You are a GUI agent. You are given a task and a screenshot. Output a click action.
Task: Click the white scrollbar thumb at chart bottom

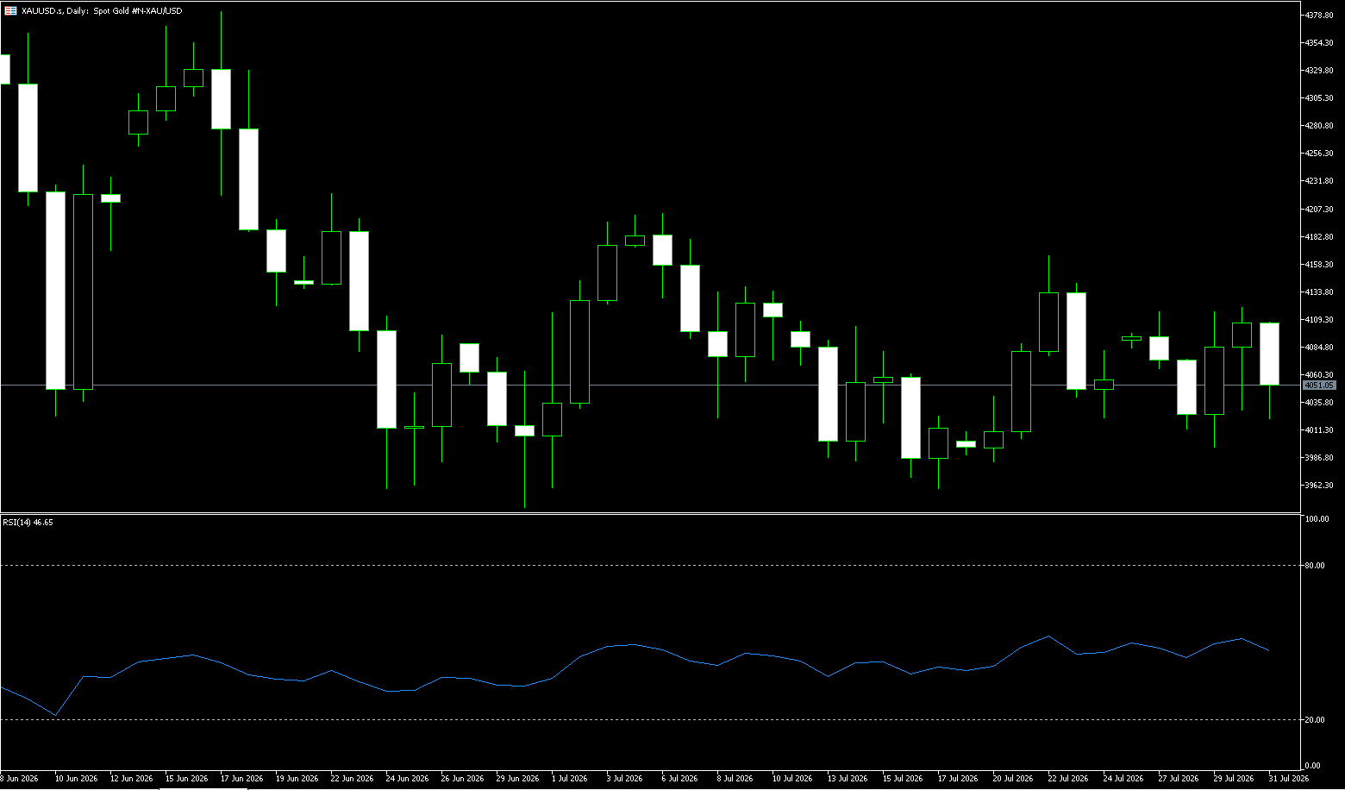click(203, 788)
